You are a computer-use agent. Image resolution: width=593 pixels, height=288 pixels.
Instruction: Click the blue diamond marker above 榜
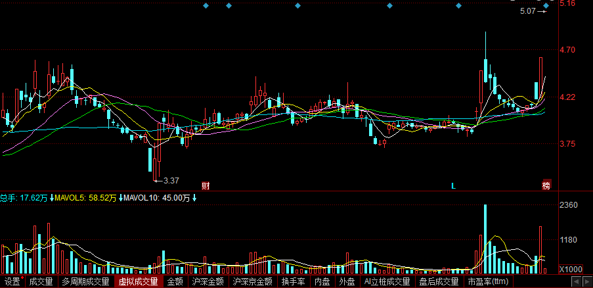click(546, 6)
